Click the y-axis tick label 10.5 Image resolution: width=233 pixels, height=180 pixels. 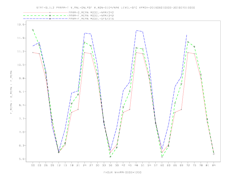click(21, 65)
